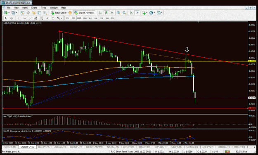Image resolution: width=258 pixels, height=155 pixels.
Task: Switch timeframe to D1
Action: 102,18
